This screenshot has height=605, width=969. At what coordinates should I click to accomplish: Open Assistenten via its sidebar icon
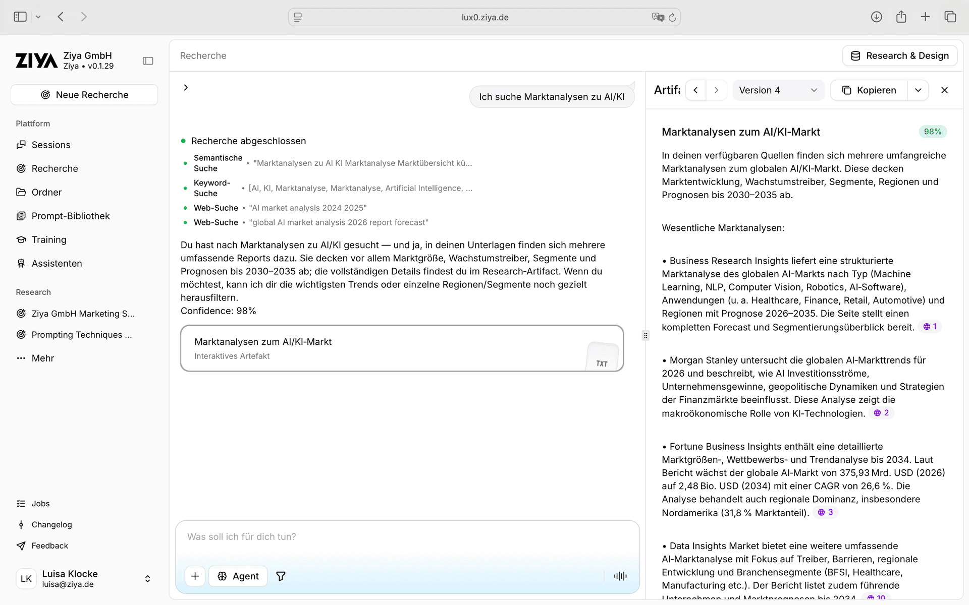[x=21, y=263]
